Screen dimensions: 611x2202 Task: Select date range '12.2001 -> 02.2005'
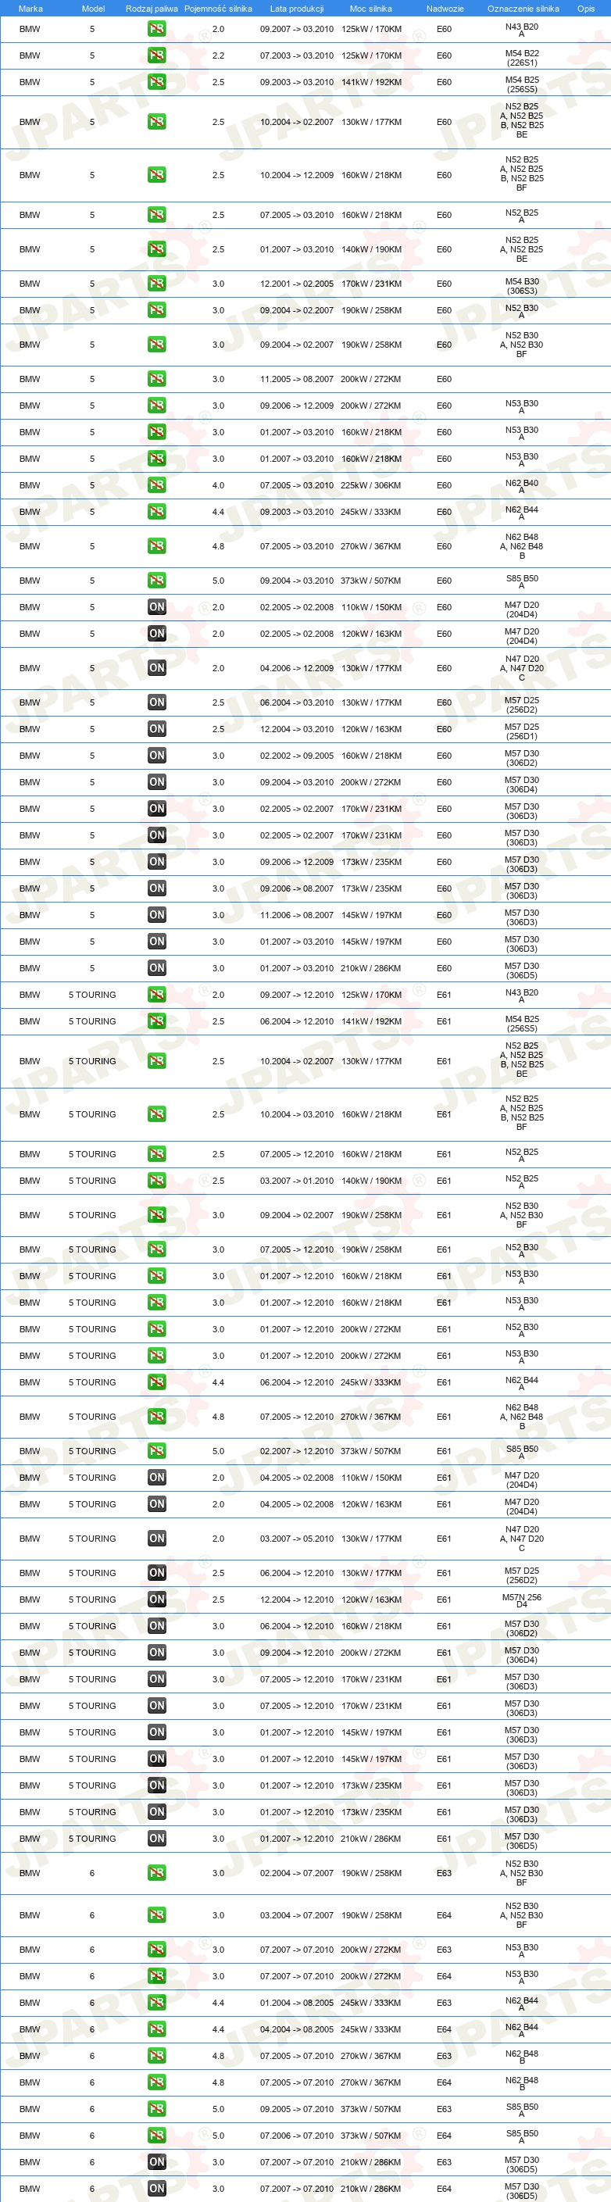[x=297, y=284]
